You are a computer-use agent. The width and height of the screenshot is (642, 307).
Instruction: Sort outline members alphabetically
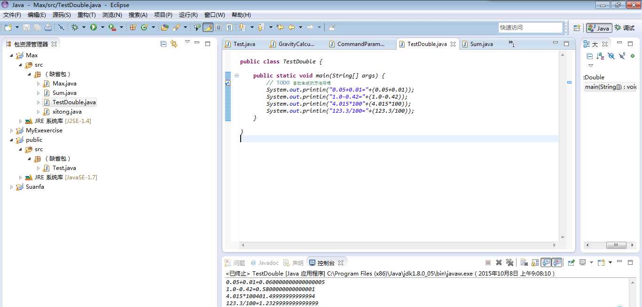click(600, 56)
